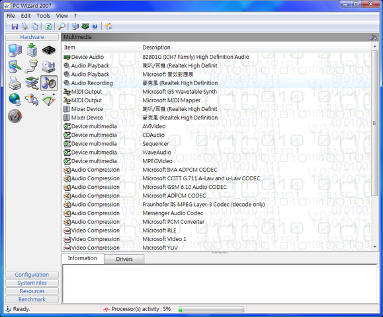Open the System Files section
Image resolution: width=383 pixels, height=317 pixels.
pos(32,283)
